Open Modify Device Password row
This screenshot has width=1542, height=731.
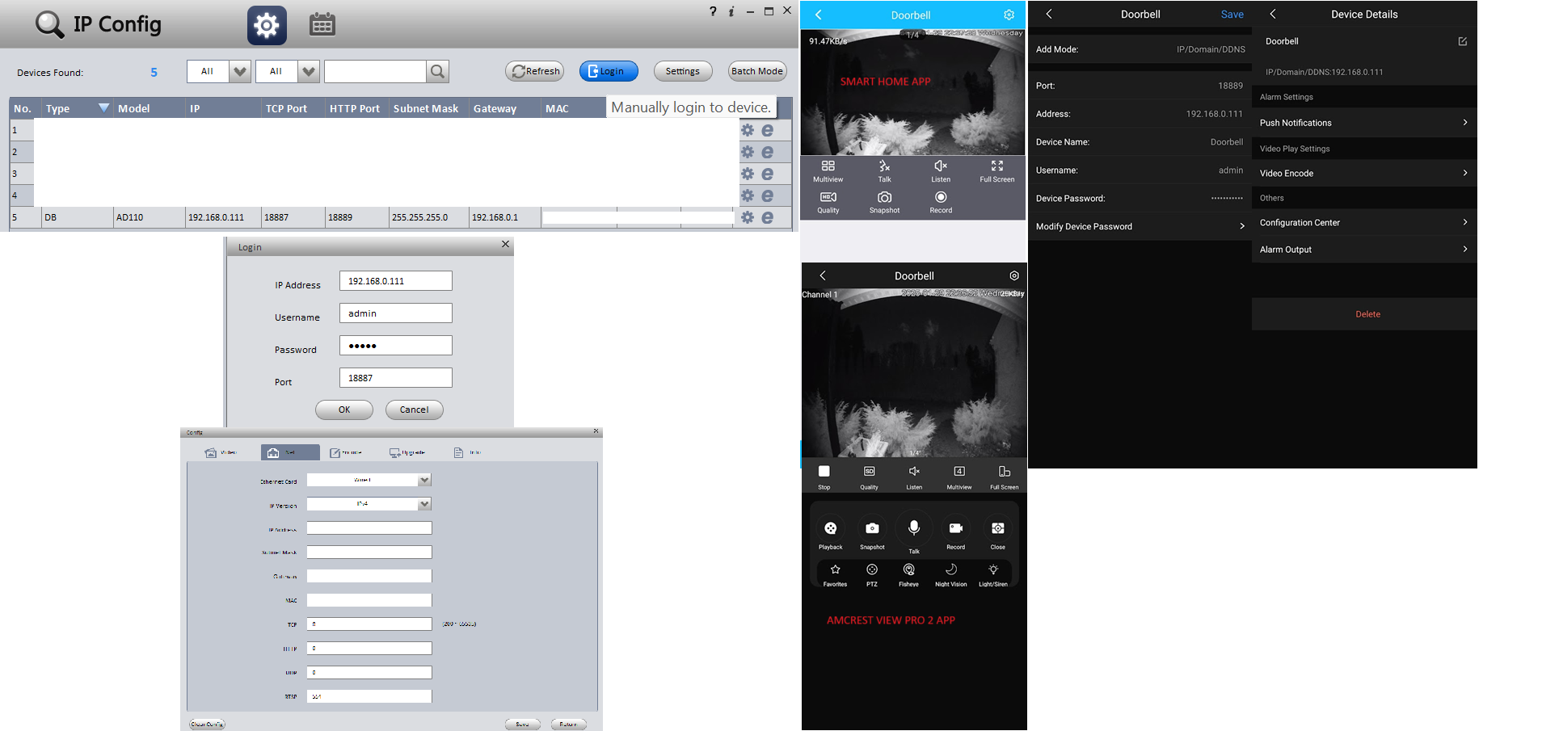click(1140, 226)
